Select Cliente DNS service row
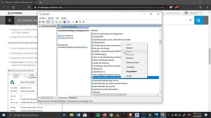Viewport: 211px width, 118px height. pyautogui.click(x=98, y=37)
